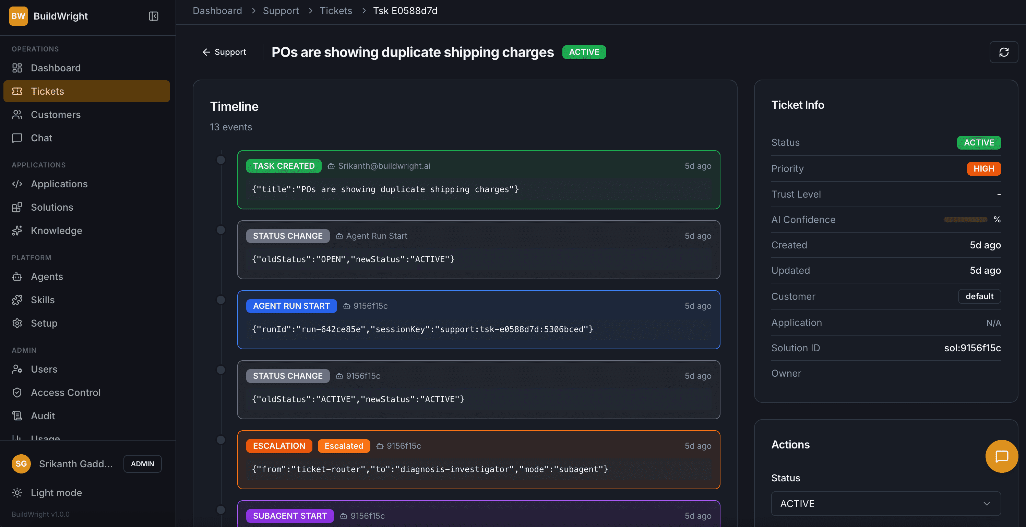Open Setup via the gear icon

click(17, 323)
